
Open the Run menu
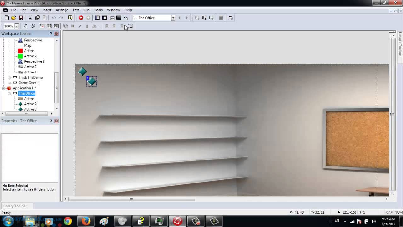(86, 10)
